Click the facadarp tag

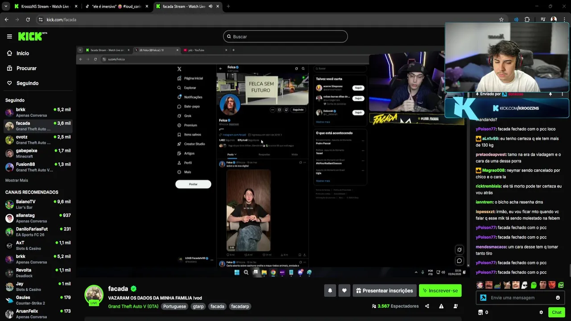tap(240, 306)
